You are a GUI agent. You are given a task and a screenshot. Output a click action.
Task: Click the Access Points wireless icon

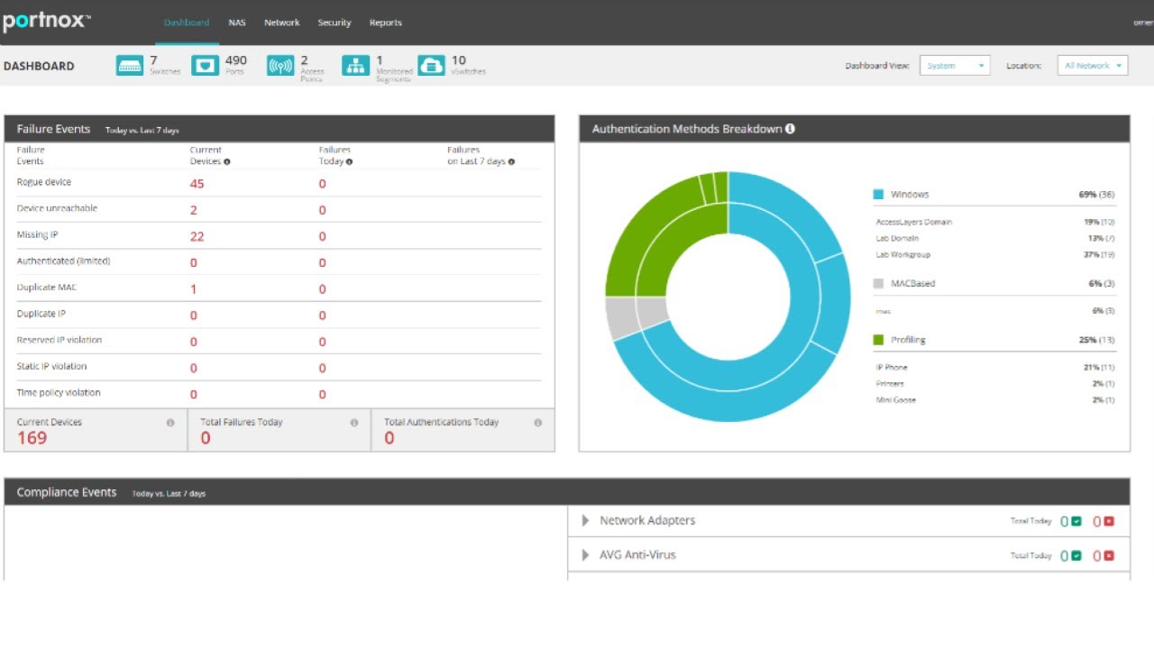pos(280,66)
